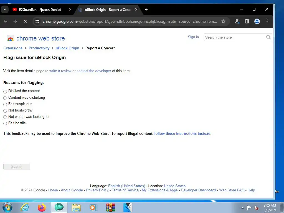This screenshot has height=213, width=284.
Task: Maximize the Chrome window
Action: tap(254, 9)
